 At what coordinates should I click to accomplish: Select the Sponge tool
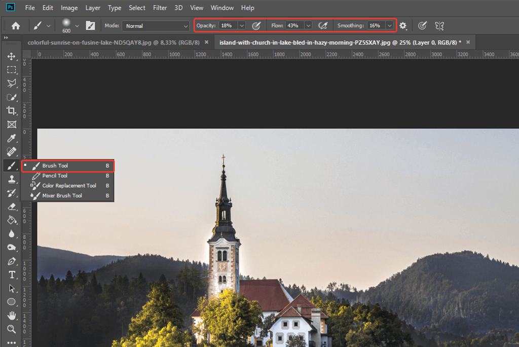pyautogui.click(x=12, y=247)
